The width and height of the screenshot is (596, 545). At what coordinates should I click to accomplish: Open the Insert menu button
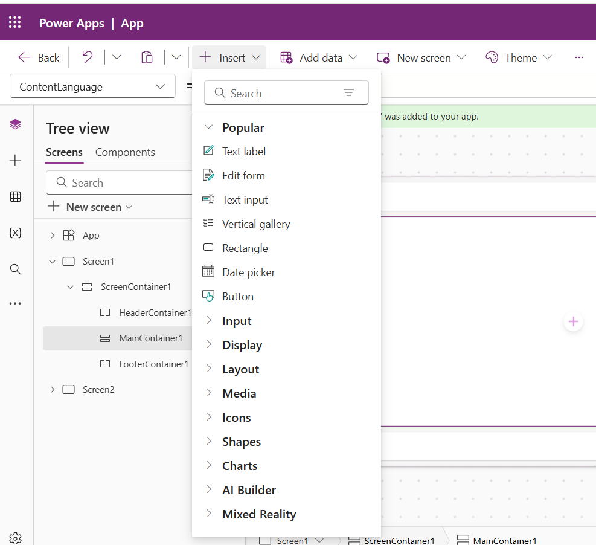pos(229,57)
